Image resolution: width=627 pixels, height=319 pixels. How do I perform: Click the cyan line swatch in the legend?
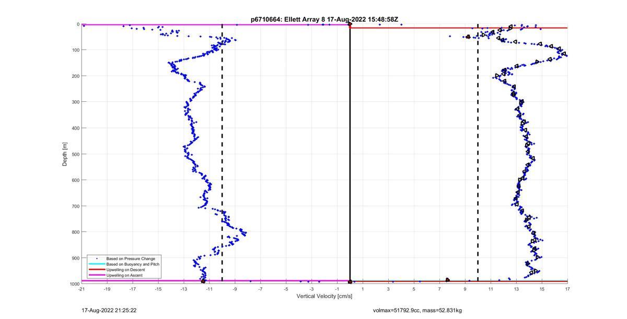click(x=97, y=264)
